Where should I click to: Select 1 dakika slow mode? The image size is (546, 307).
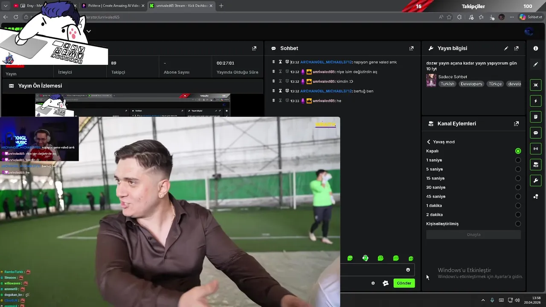[518, 206]
